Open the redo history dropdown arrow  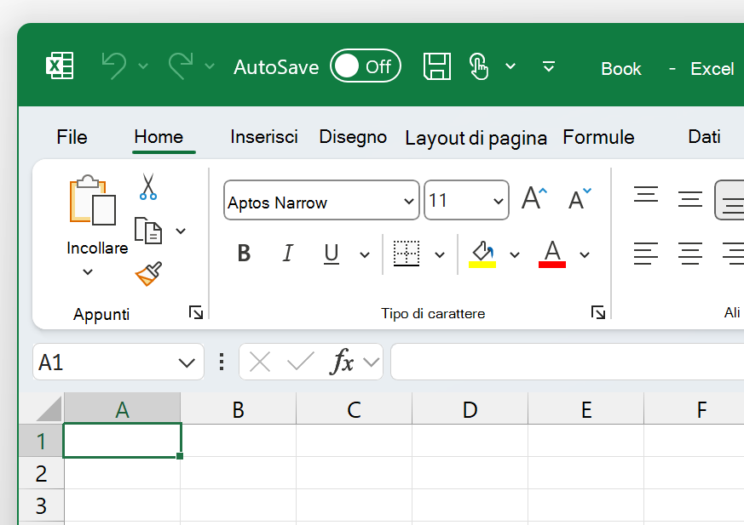[210, 66]
